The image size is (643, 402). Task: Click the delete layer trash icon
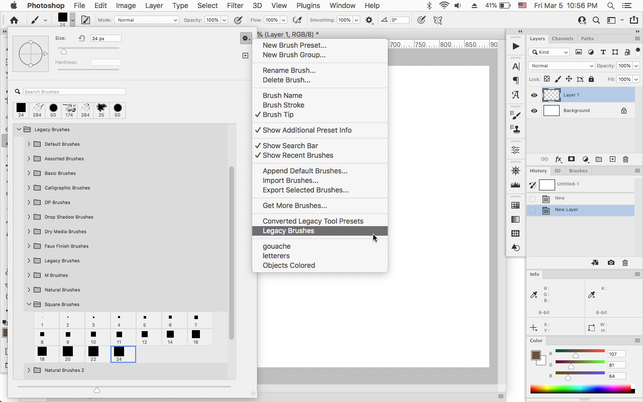click(625, 159)
